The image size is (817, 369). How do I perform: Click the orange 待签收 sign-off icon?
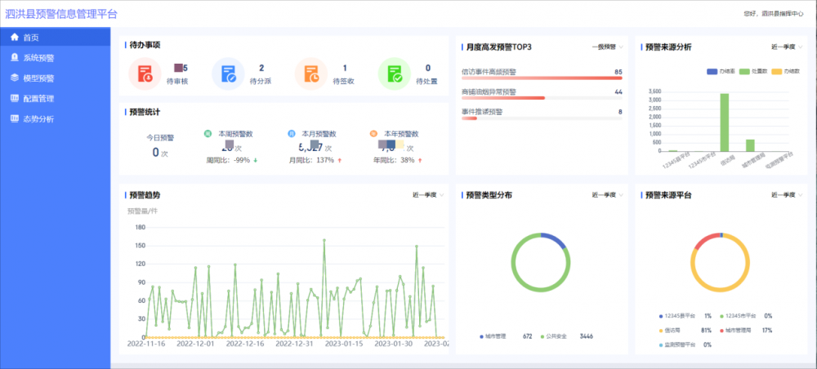[311, 74]
